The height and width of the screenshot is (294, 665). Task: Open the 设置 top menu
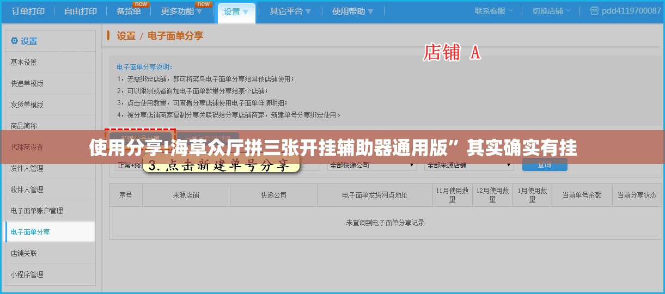coord(236,11)
